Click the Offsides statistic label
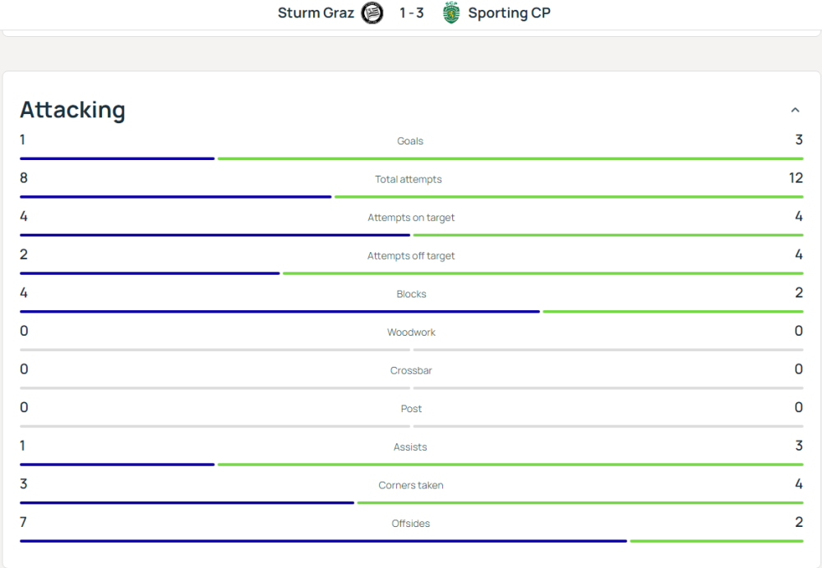 [411, 523]
